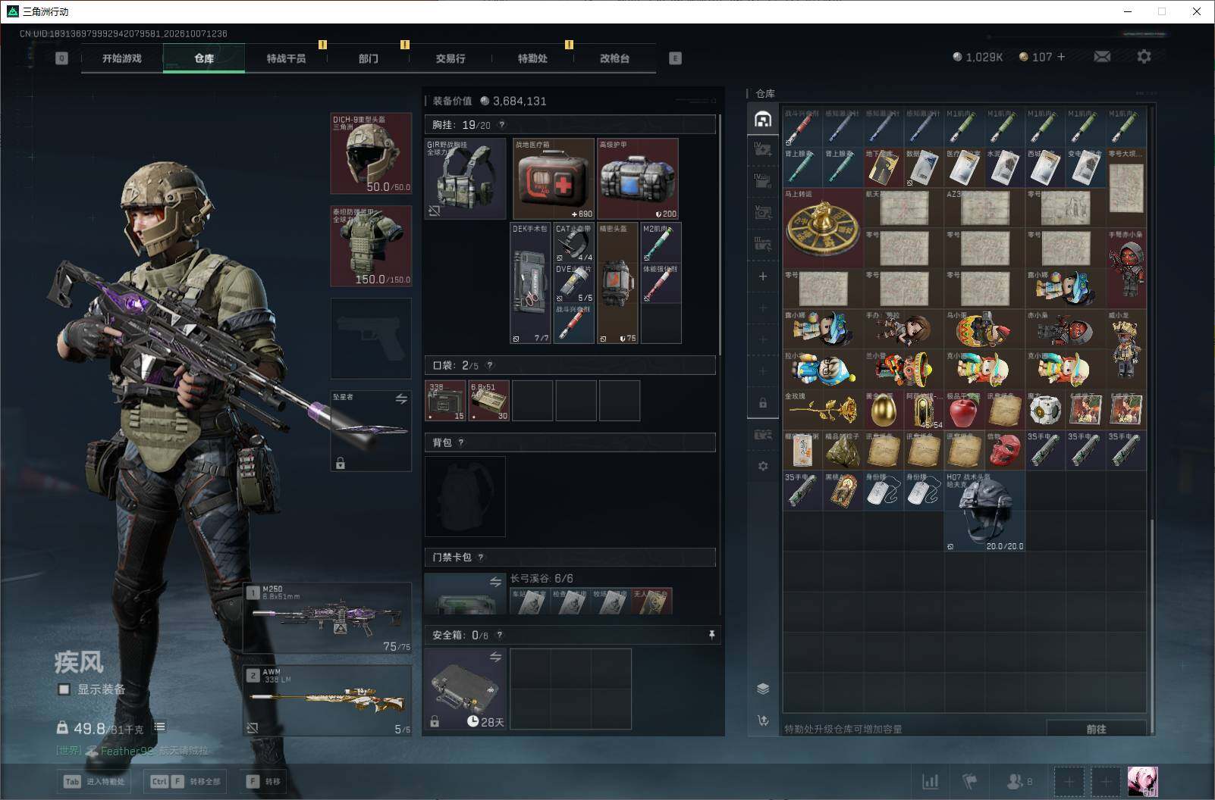Image resolution: width=1215 pixels, height=800 pixels.
Task: Swap the access card pack via arrows icon
Action: [495, 582]
